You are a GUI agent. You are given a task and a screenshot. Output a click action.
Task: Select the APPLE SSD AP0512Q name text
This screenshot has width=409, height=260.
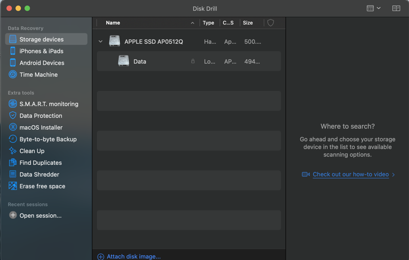(154, 42)
